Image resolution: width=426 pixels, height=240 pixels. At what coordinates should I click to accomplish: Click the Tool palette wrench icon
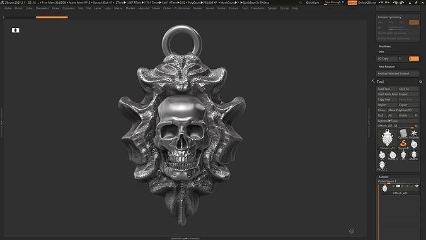(x=373, y=81)
